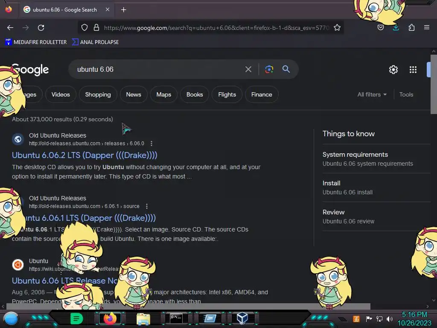Bookmark this page with the star icon

pyautogui.click(x=337, y=28)
